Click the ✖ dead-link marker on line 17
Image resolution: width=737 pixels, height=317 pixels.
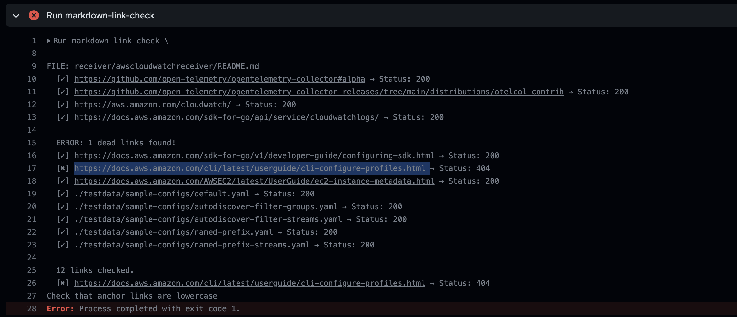(x=63, y=168)
